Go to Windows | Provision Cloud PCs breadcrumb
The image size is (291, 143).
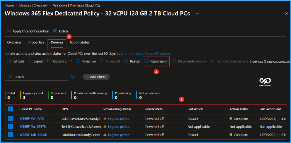pyautogui.click(x=77, y=5)
